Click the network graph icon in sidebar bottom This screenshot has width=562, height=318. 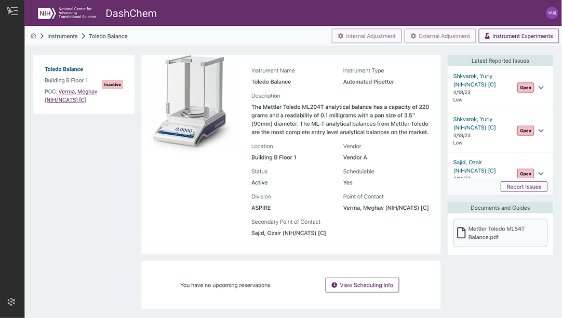coord(12,301)
